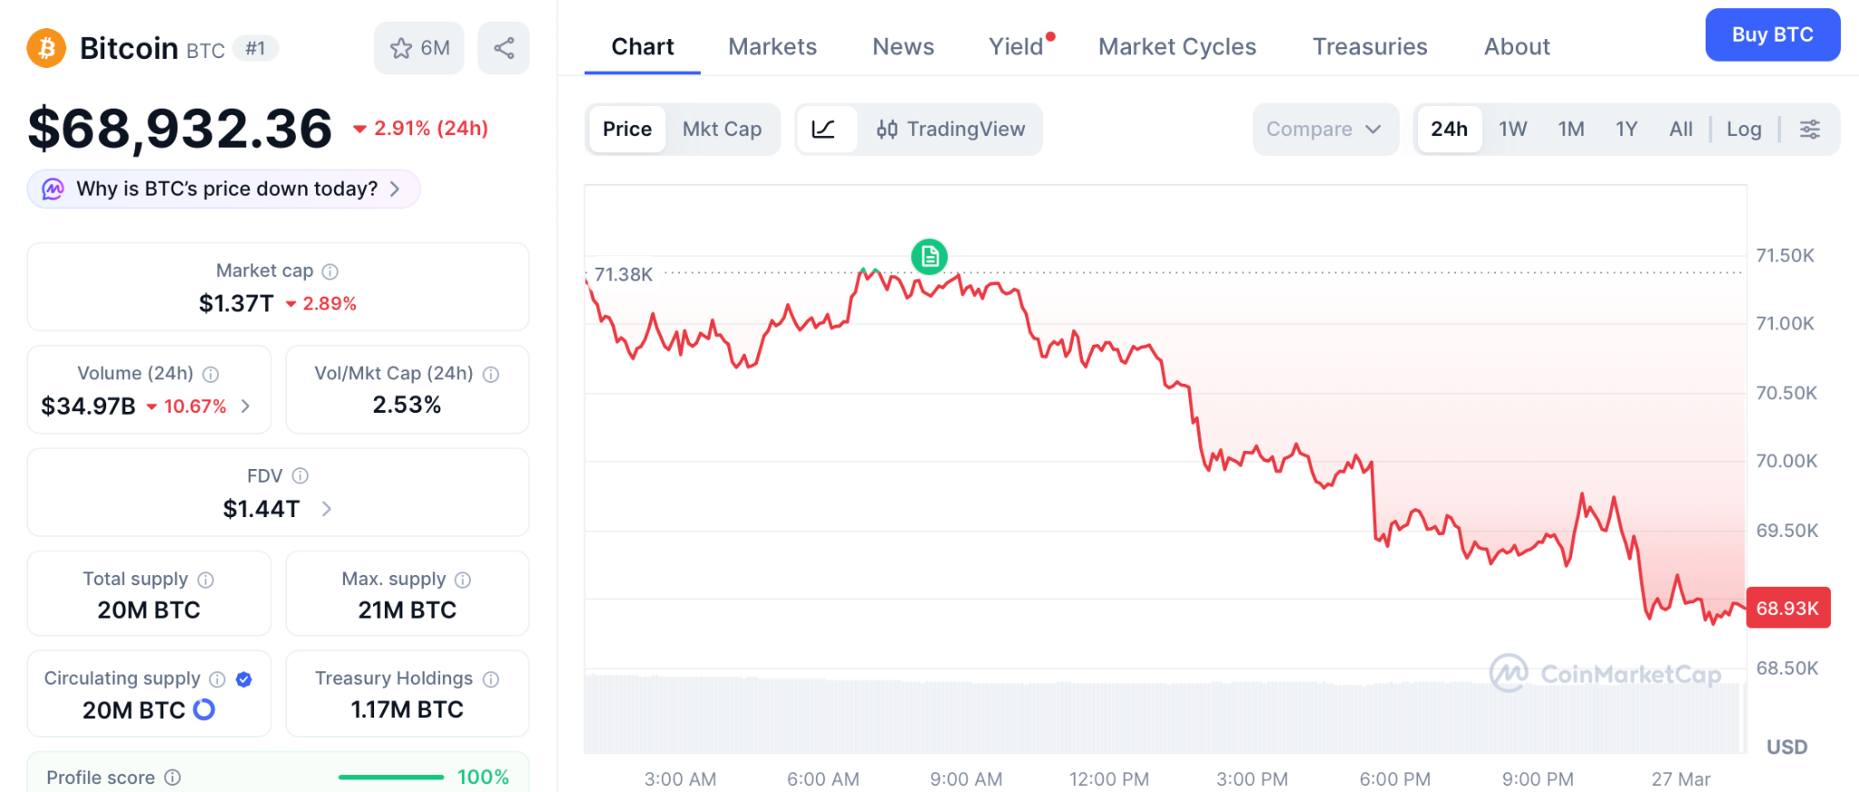Screen dimensions: 1859x792
Task: Switch to the Treasuries tab
Action: [1369, 46]
